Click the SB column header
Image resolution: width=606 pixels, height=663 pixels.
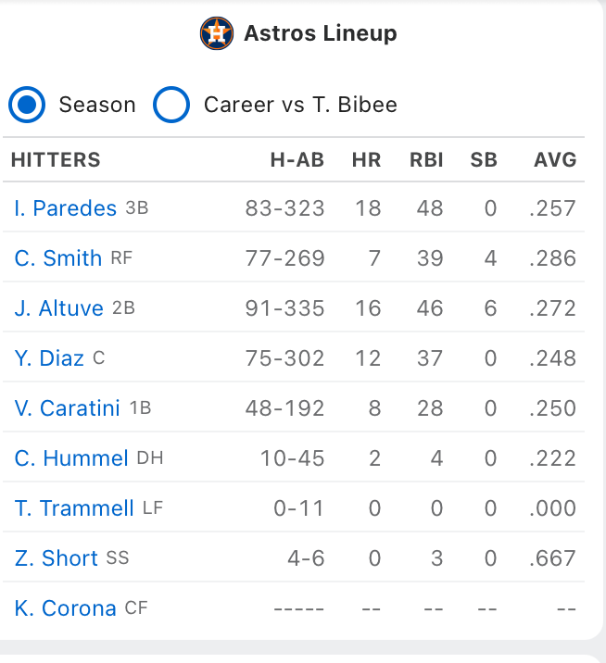click(484, 160)
